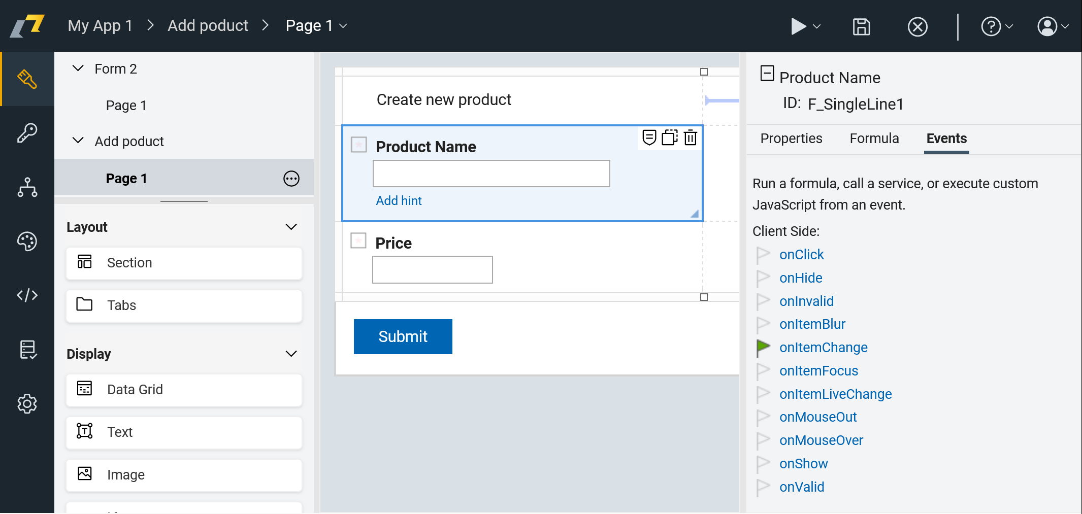Screen dimensions: 1082x514
Task: Toggle the Product Name required checkbox
Action: [359, 145]
